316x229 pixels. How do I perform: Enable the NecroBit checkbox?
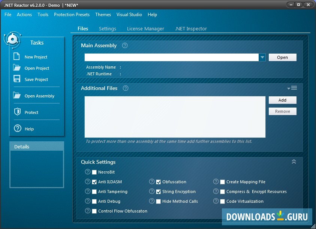pos(94,172)
